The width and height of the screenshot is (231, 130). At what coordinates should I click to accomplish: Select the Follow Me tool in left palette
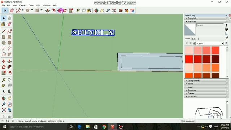pos(9,67)
